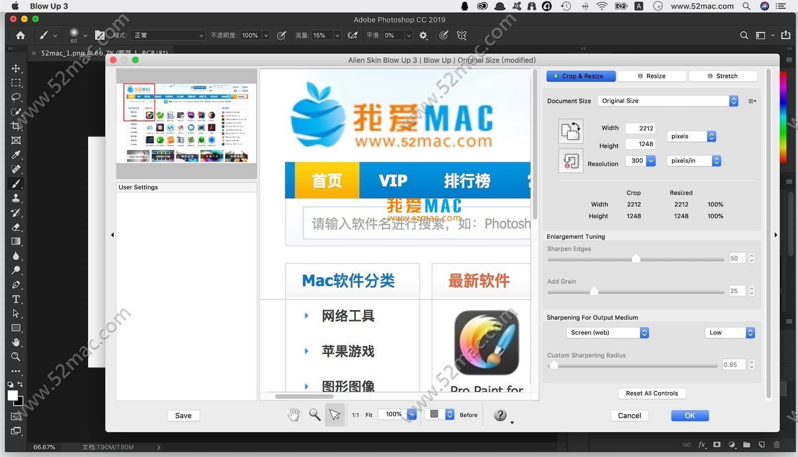Open the Blow Up help question mark
This screenshot has width=798, height=457.
point(500,415)
